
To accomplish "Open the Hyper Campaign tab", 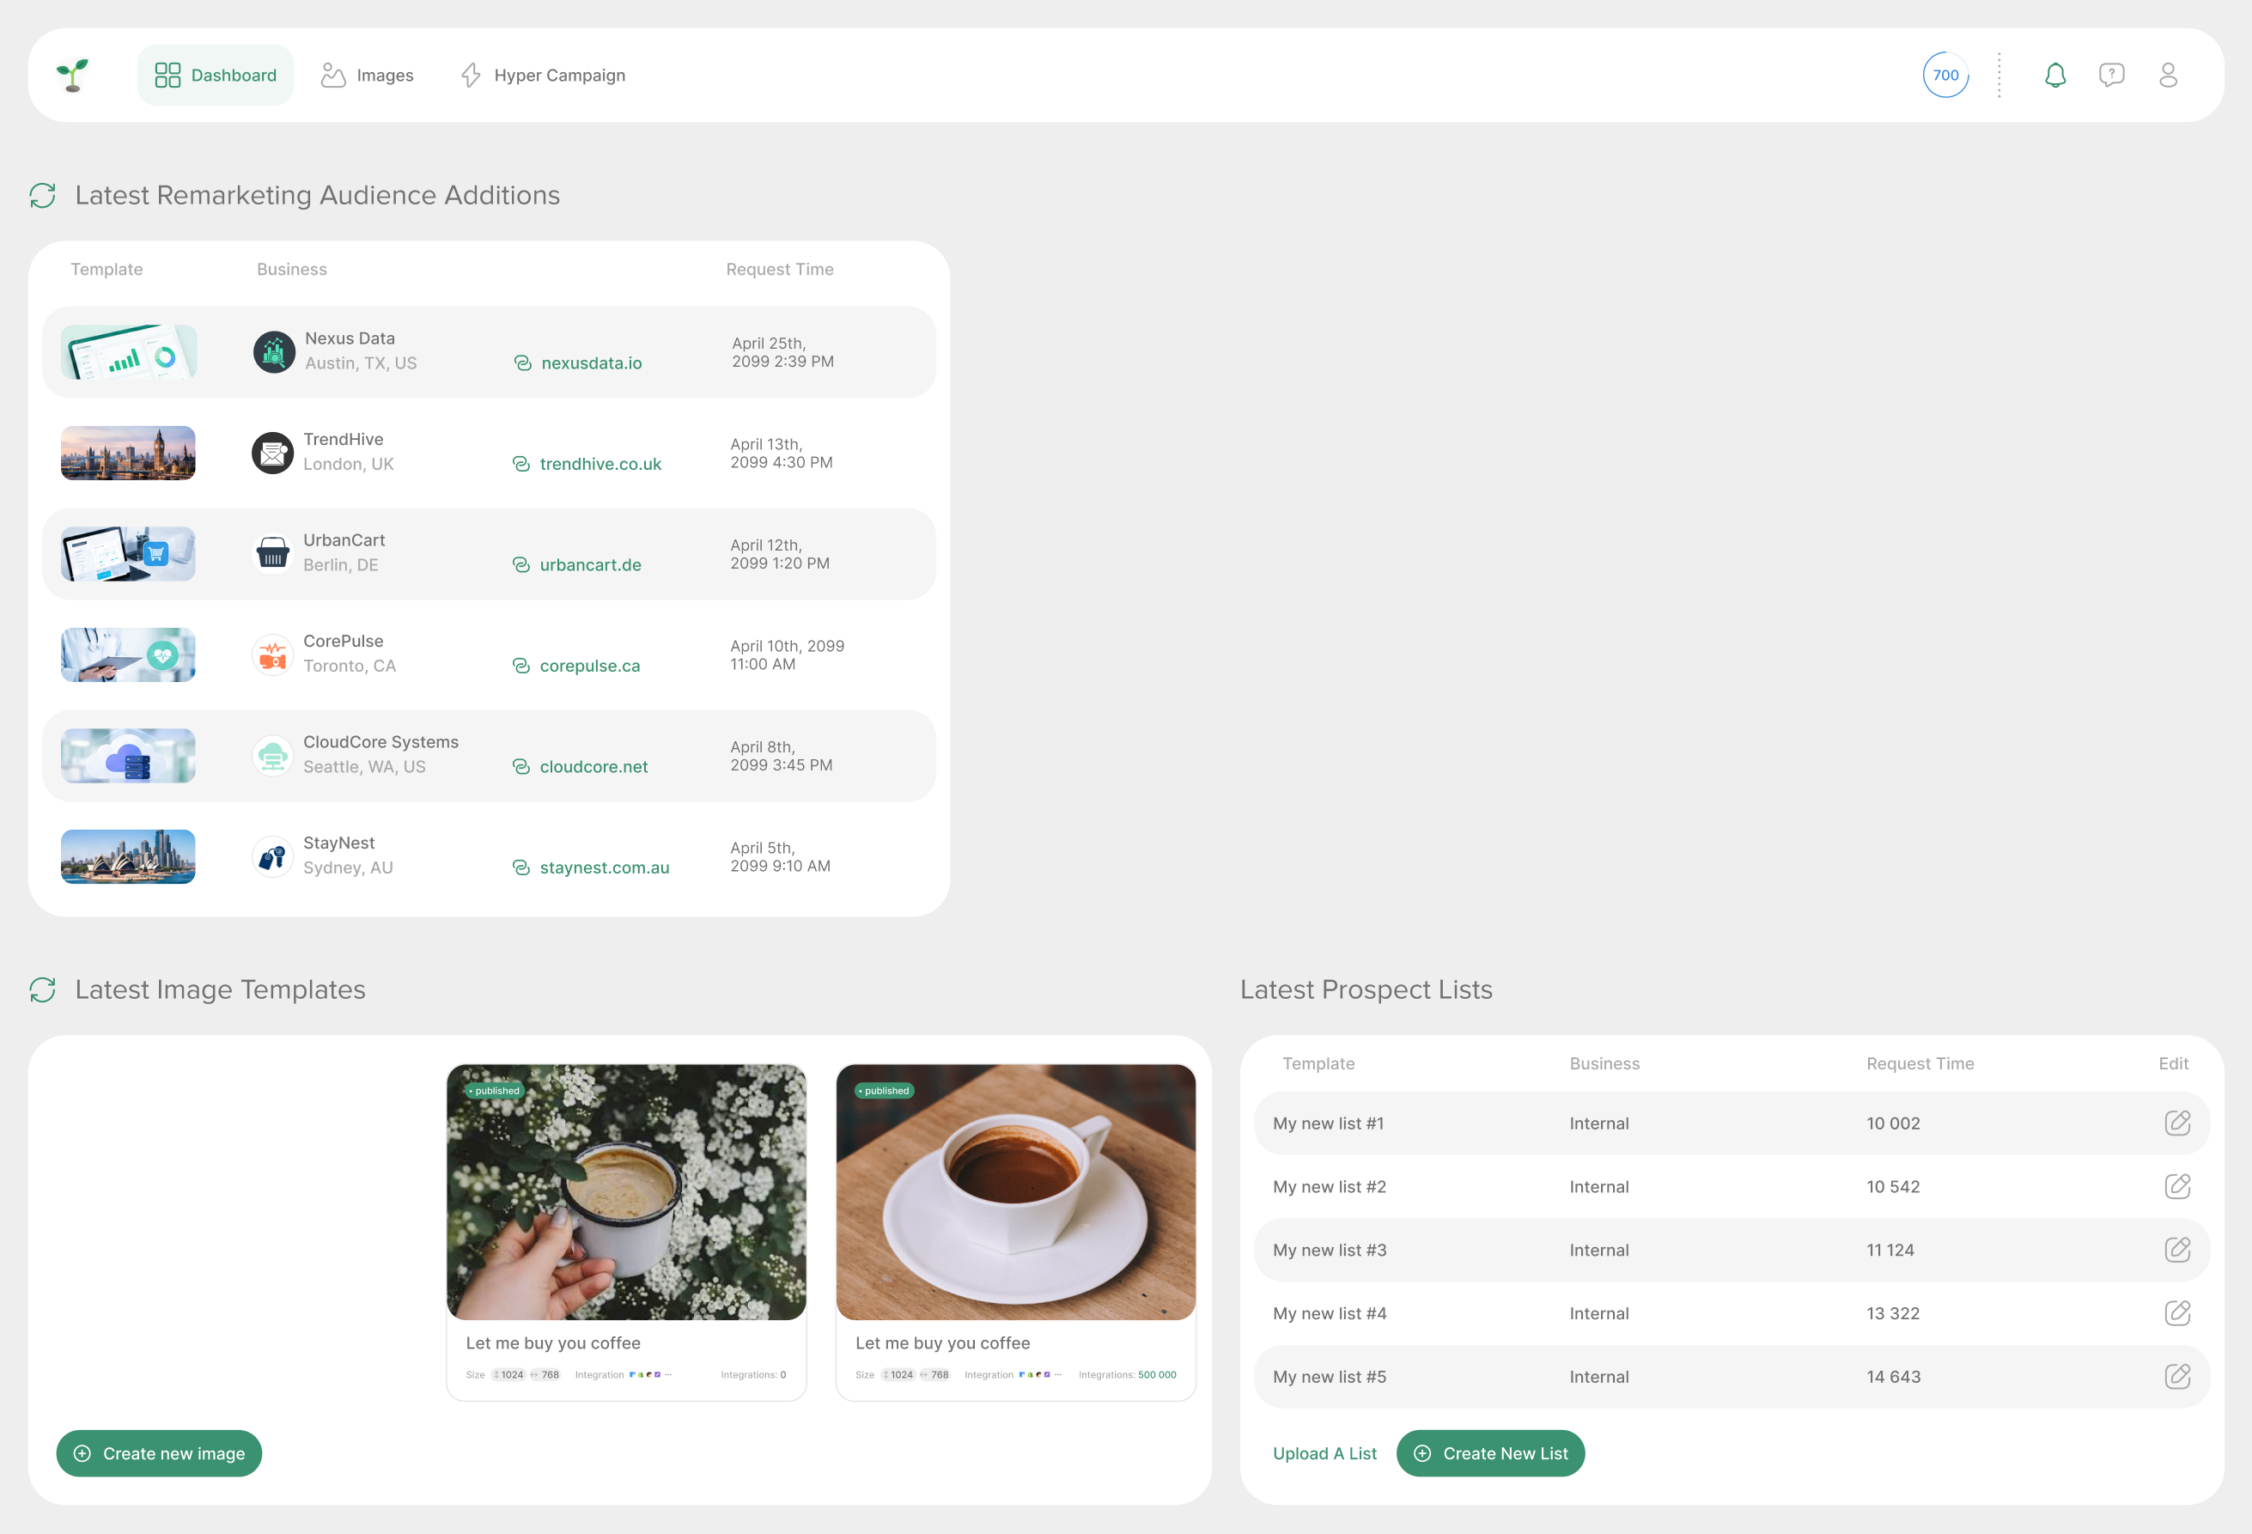I will pyautogui.click(x=543, y=75).
